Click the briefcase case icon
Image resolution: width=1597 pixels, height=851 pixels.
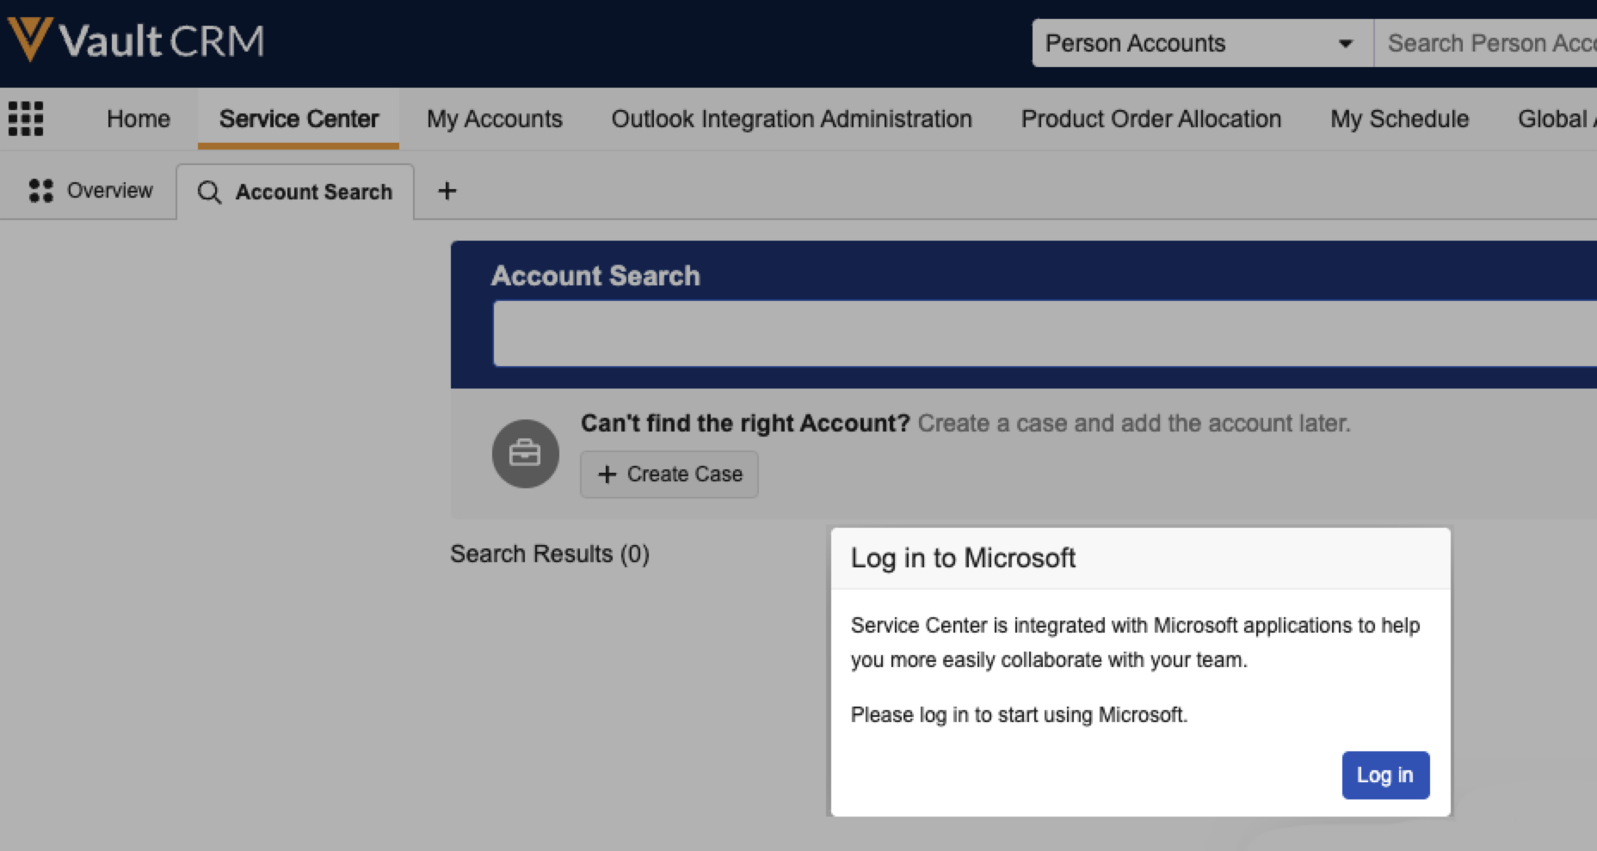[x=525, y=453]
